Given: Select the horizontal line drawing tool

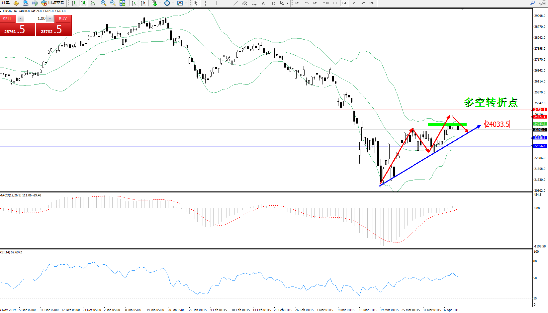Looking at the screenshot, I should pos(226,3).
